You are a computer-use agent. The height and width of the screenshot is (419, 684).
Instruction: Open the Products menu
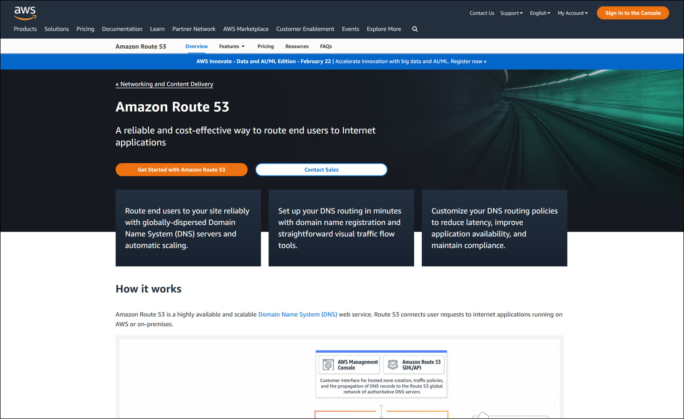coord(25,29)
